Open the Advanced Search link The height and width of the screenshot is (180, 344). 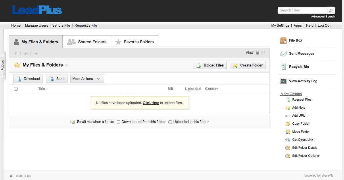323,17
